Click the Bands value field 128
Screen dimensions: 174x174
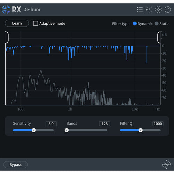(105, 124)
